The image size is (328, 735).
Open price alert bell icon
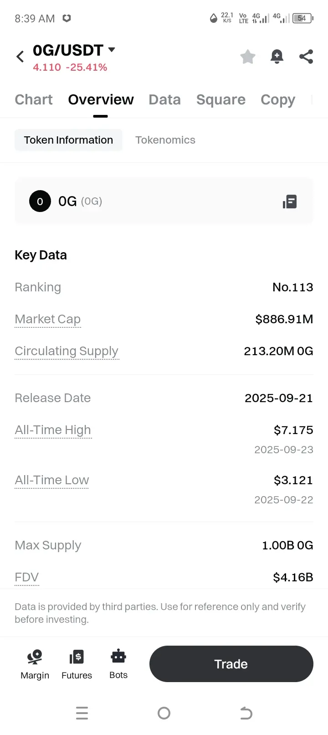(x=277, y=57)
